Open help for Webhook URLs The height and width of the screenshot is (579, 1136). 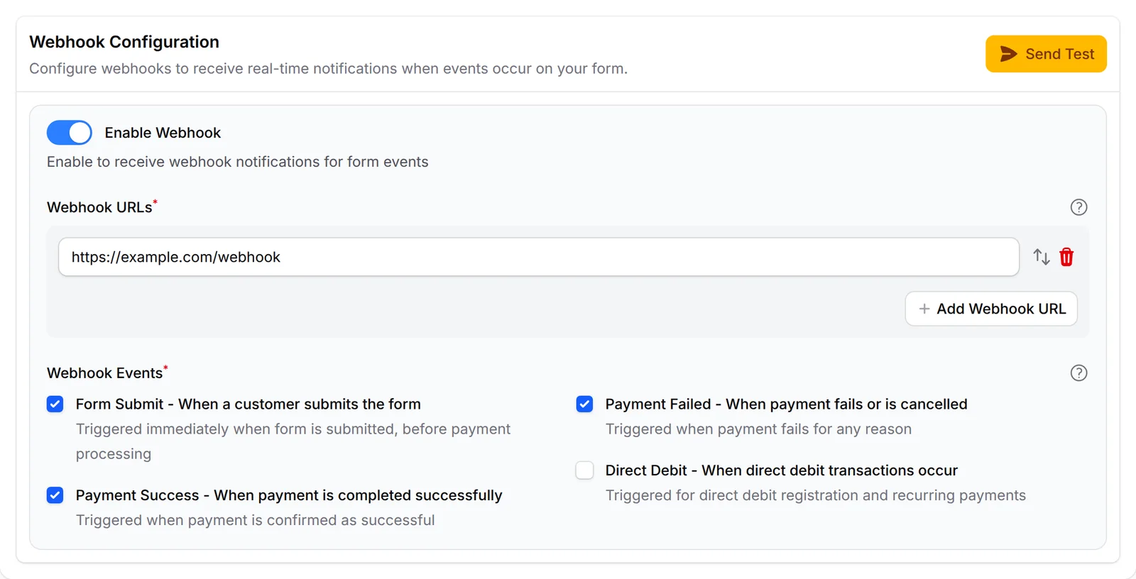[1078, 207]
